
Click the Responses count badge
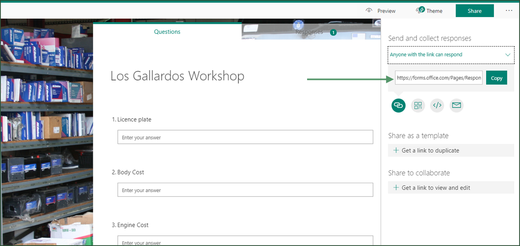(x=333, y=32)
